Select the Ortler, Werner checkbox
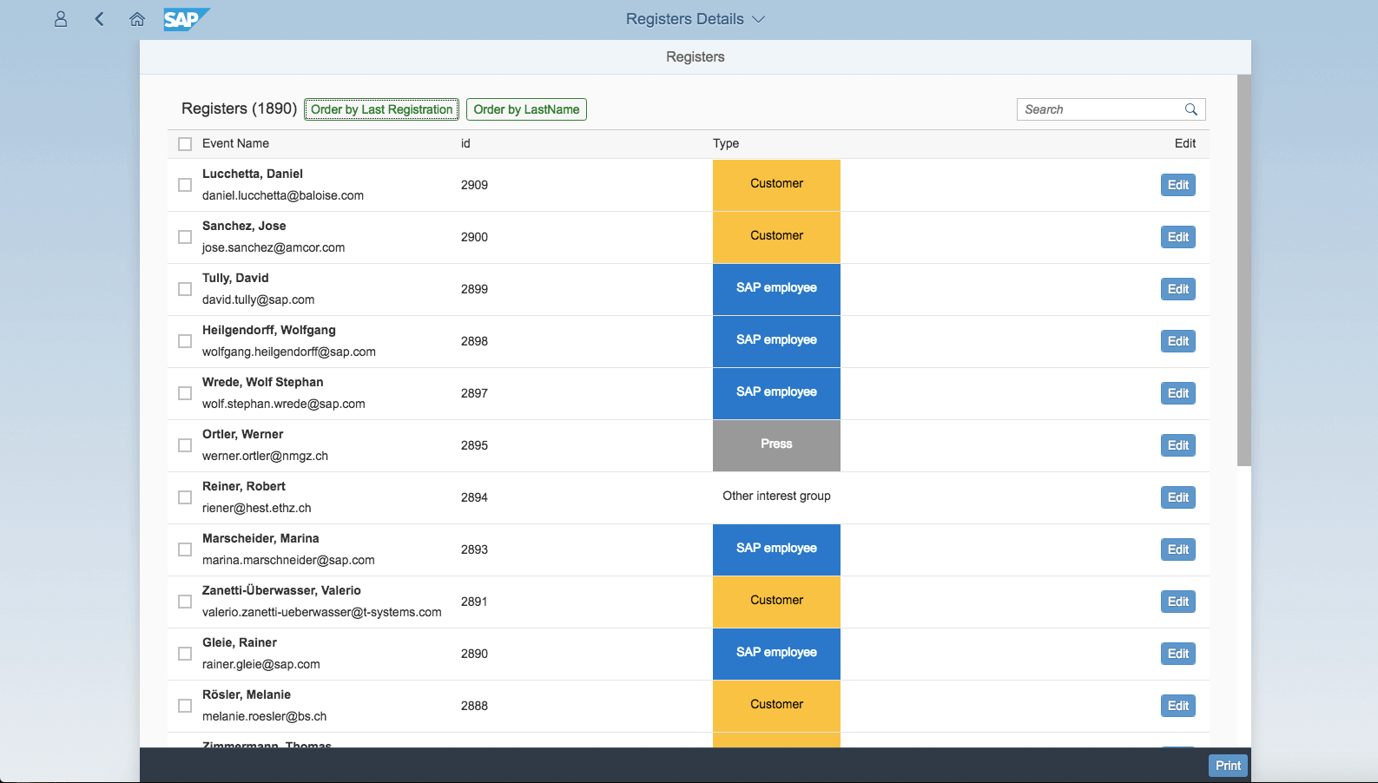The width and height of the screenshot is (1378, 783). (x=185, y=445)
